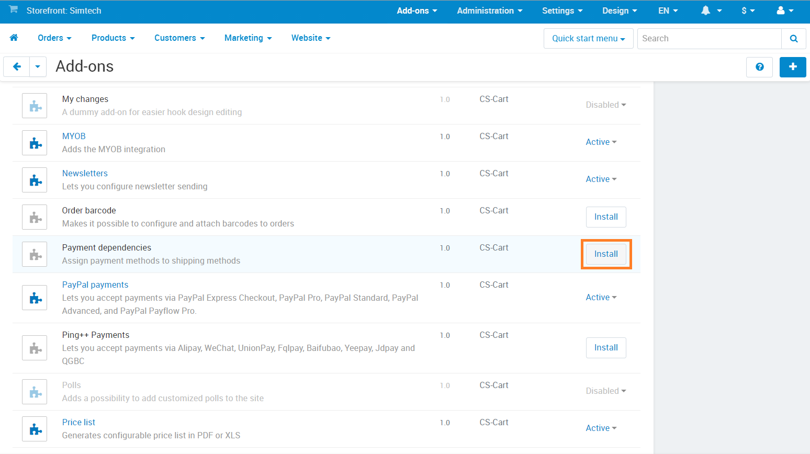Click the Payment dependencies add-on puzzle icon
The image size is (810, 454).
tap(35, 254)
